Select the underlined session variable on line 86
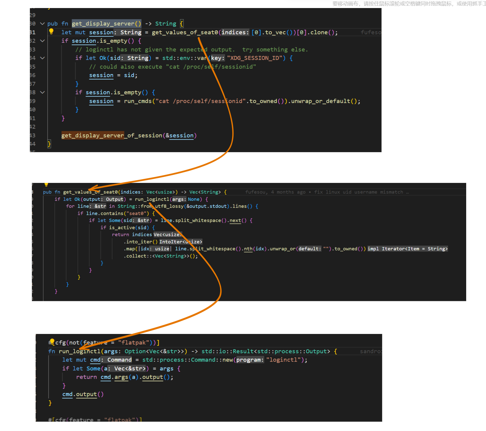This screenshot has height=431, width=486. pos(101,75)
